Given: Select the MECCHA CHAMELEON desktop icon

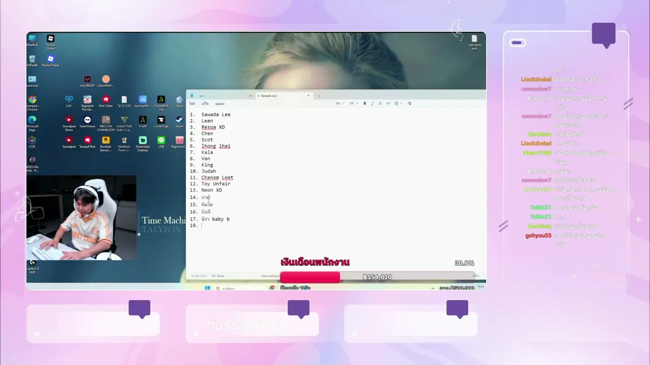Looking at the screenshot, I should (x=106, y=123).
